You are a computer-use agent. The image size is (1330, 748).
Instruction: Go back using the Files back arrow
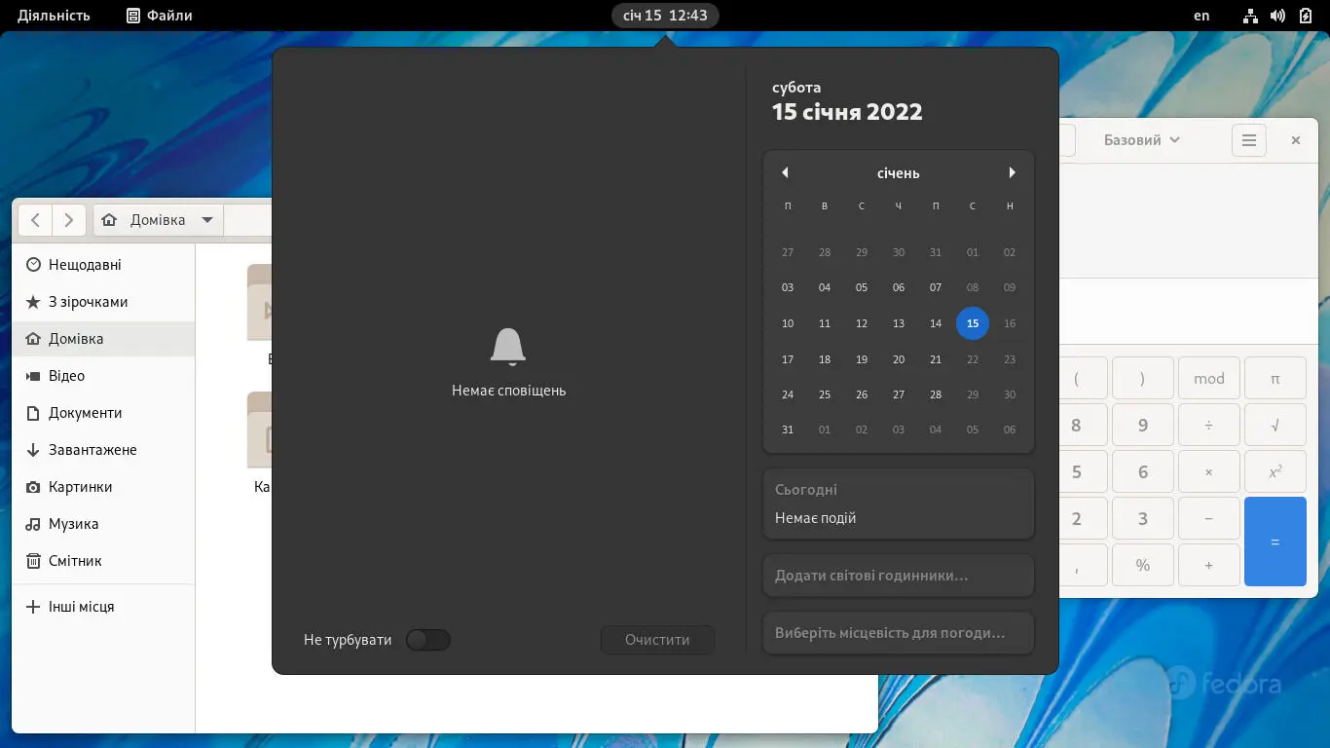pyautogui.click(x=35, y=220)
